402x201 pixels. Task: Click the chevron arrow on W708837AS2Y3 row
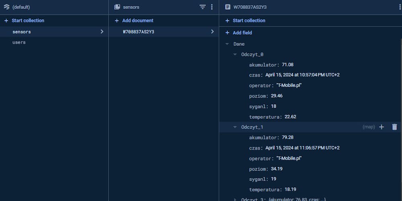click(212, 31)
